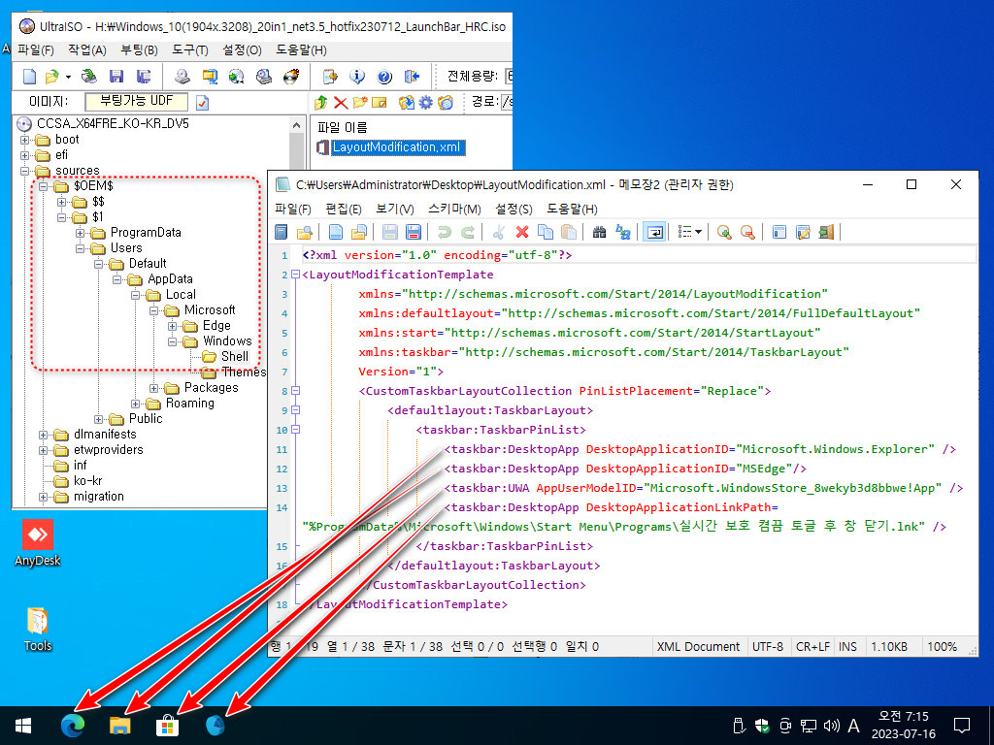This screenshot has width=994, height=745.
Task: Collapse the $OEM$ folder node
Action: (43, 186)
